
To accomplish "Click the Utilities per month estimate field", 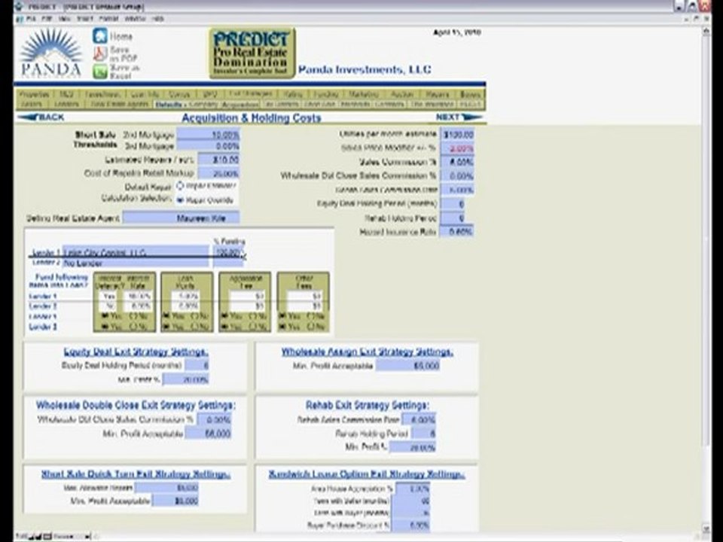I will 457,135.
